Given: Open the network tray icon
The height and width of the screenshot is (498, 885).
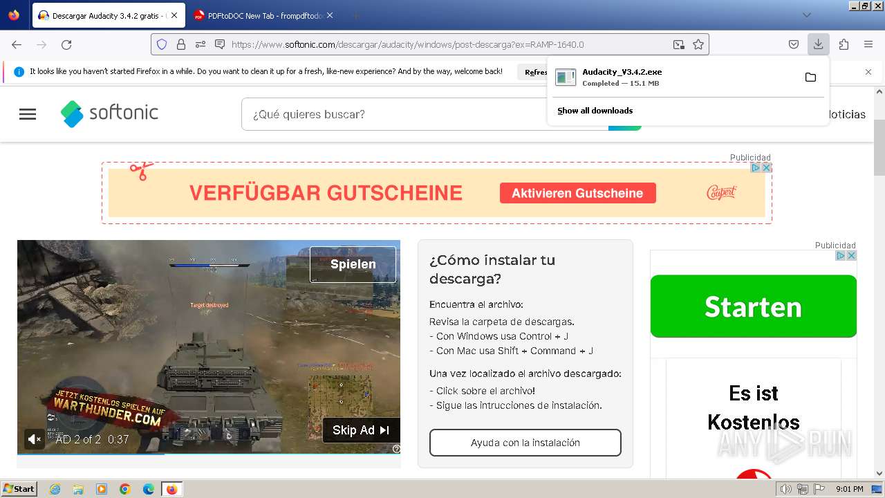Looking at the screenshot, I should click(803, 489).
